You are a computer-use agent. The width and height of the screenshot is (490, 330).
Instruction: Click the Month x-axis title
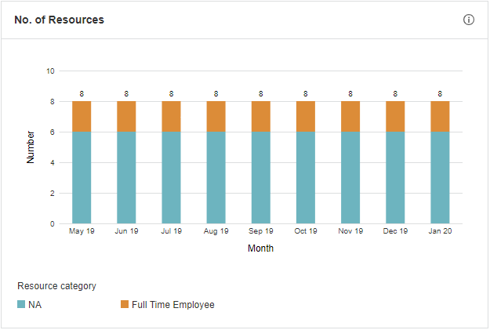(x=260, y=248)
